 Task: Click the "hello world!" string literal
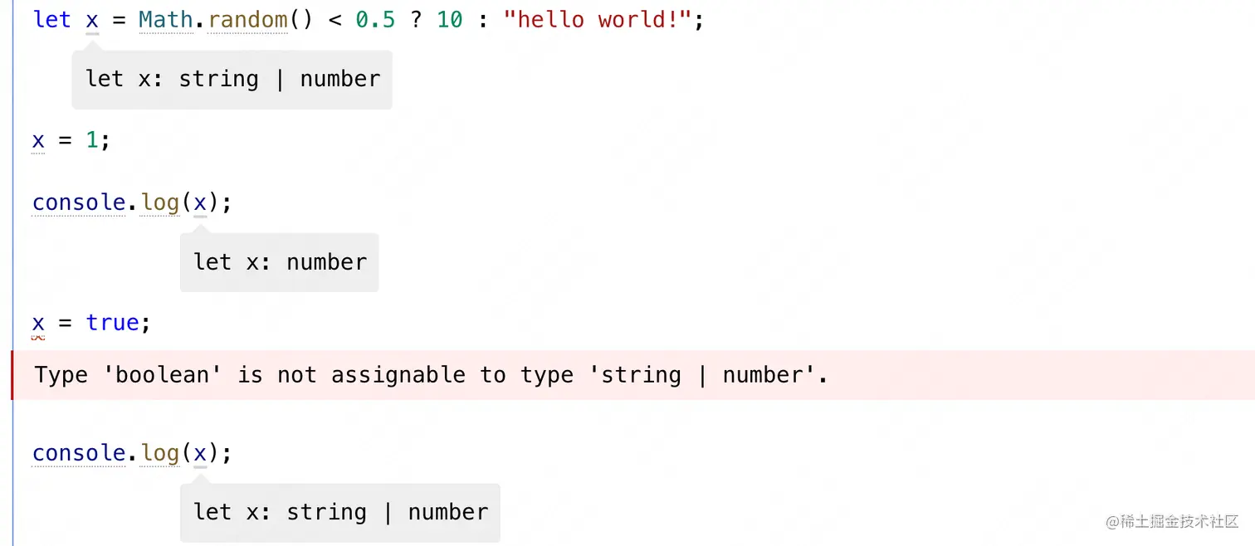[x=598, y=20]
